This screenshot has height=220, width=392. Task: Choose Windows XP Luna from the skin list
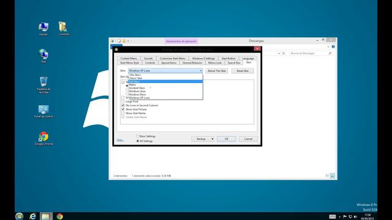[x=165, y=98]
